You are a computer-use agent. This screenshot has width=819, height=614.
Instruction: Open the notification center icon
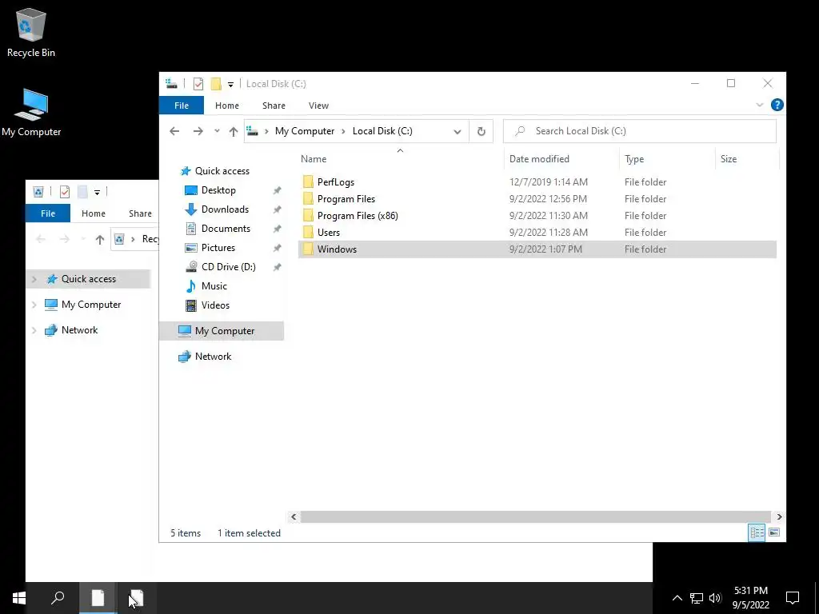tap(793, 598)
